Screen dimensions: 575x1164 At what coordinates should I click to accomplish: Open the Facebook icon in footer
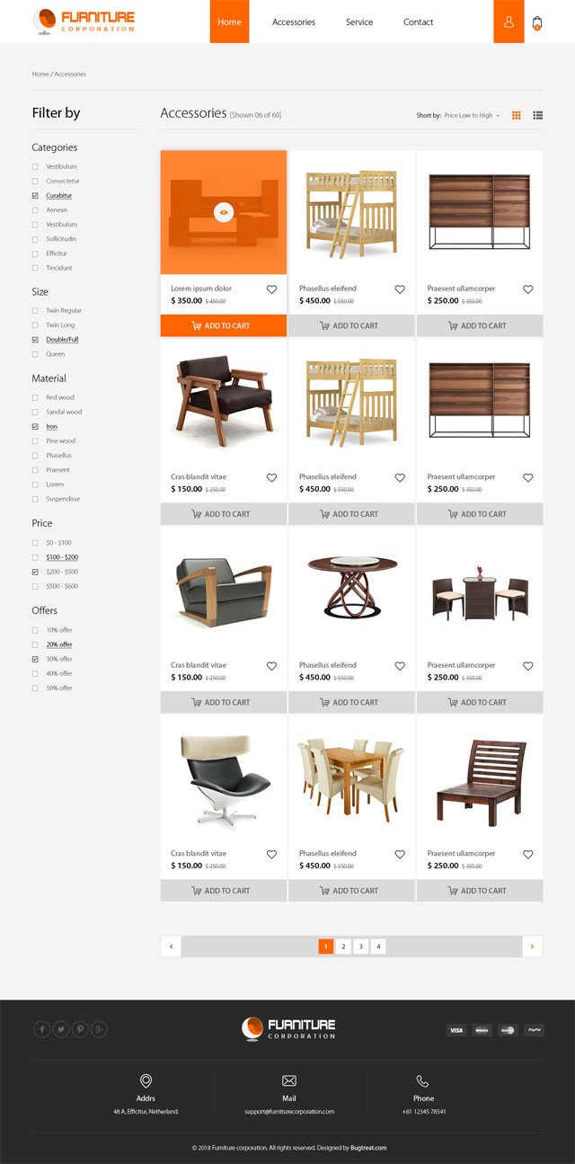pyautogui.click(x=41, y=1029)
